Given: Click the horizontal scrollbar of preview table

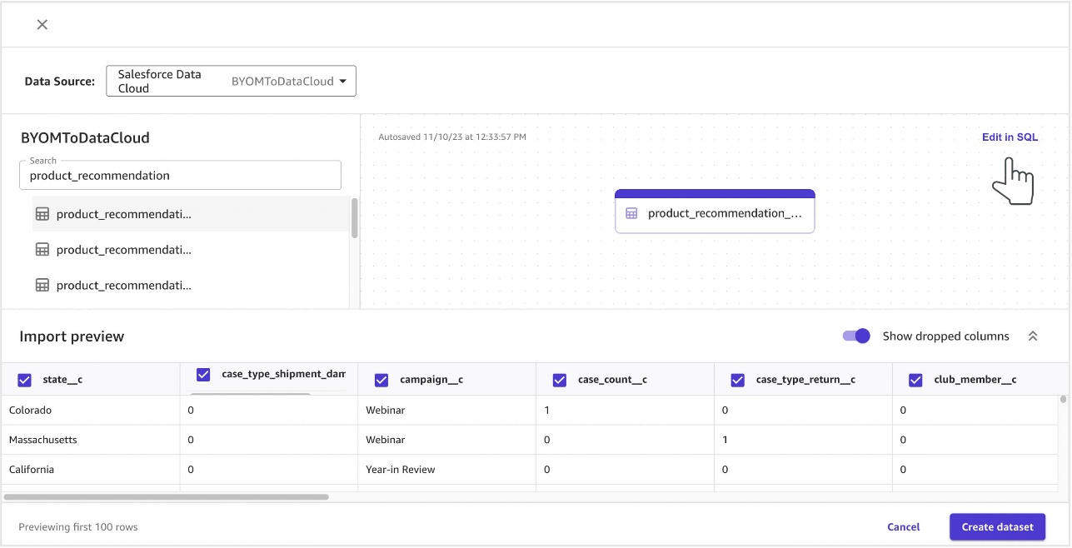Looking at the screenshot, I should 166,497.
